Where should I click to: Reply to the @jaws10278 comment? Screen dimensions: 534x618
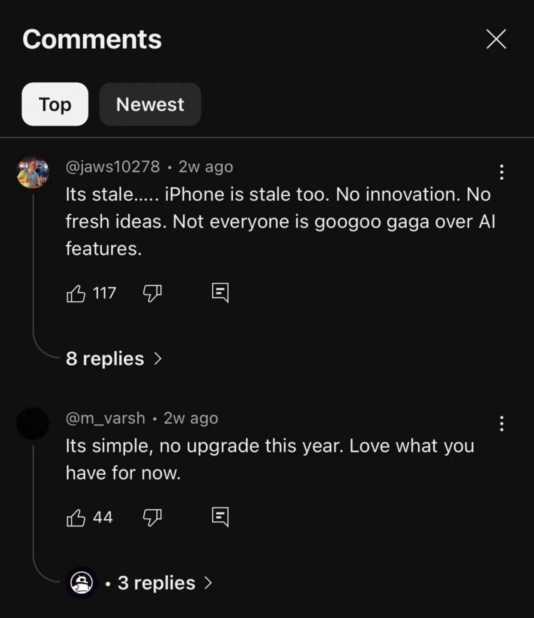[x=220, y=293]
